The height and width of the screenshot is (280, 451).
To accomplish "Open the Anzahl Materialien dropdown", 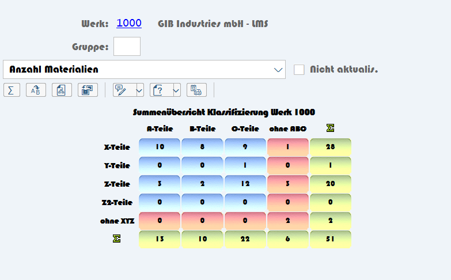I will (x=279, y=70).
